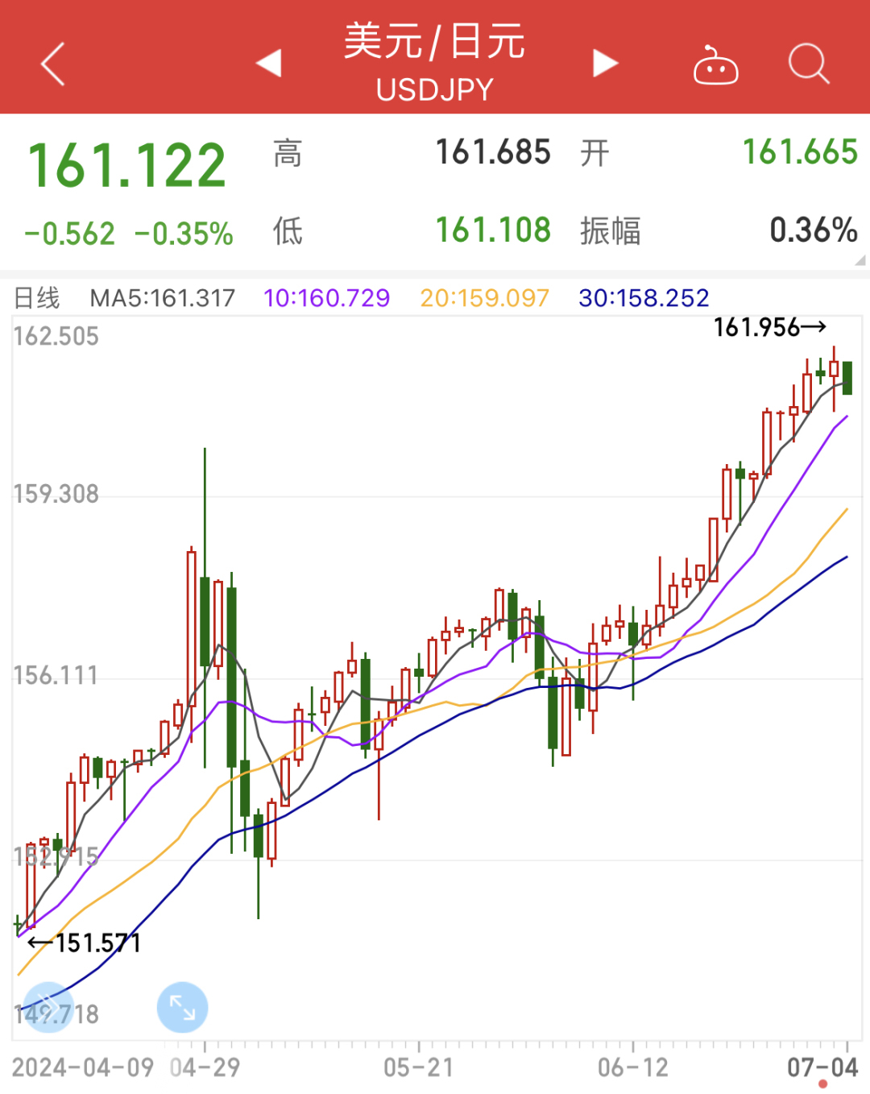
Task: Tap the 美元/日元 title
Action: coord(434,40)
